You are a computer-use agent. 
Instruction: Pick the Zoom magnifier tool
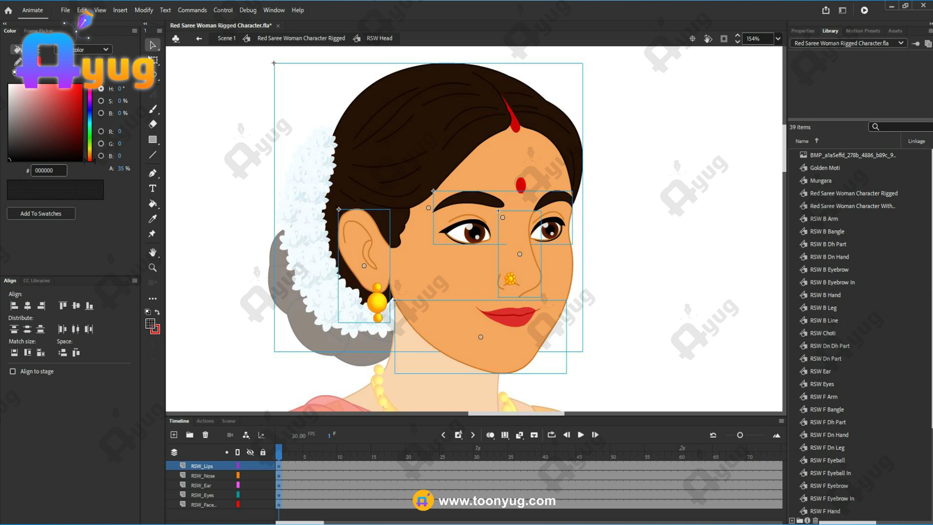[x=153, y=268]
